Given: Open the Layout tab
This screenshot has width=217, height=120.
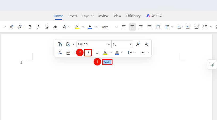Looking at the screenshot, I should click(87, 16).
